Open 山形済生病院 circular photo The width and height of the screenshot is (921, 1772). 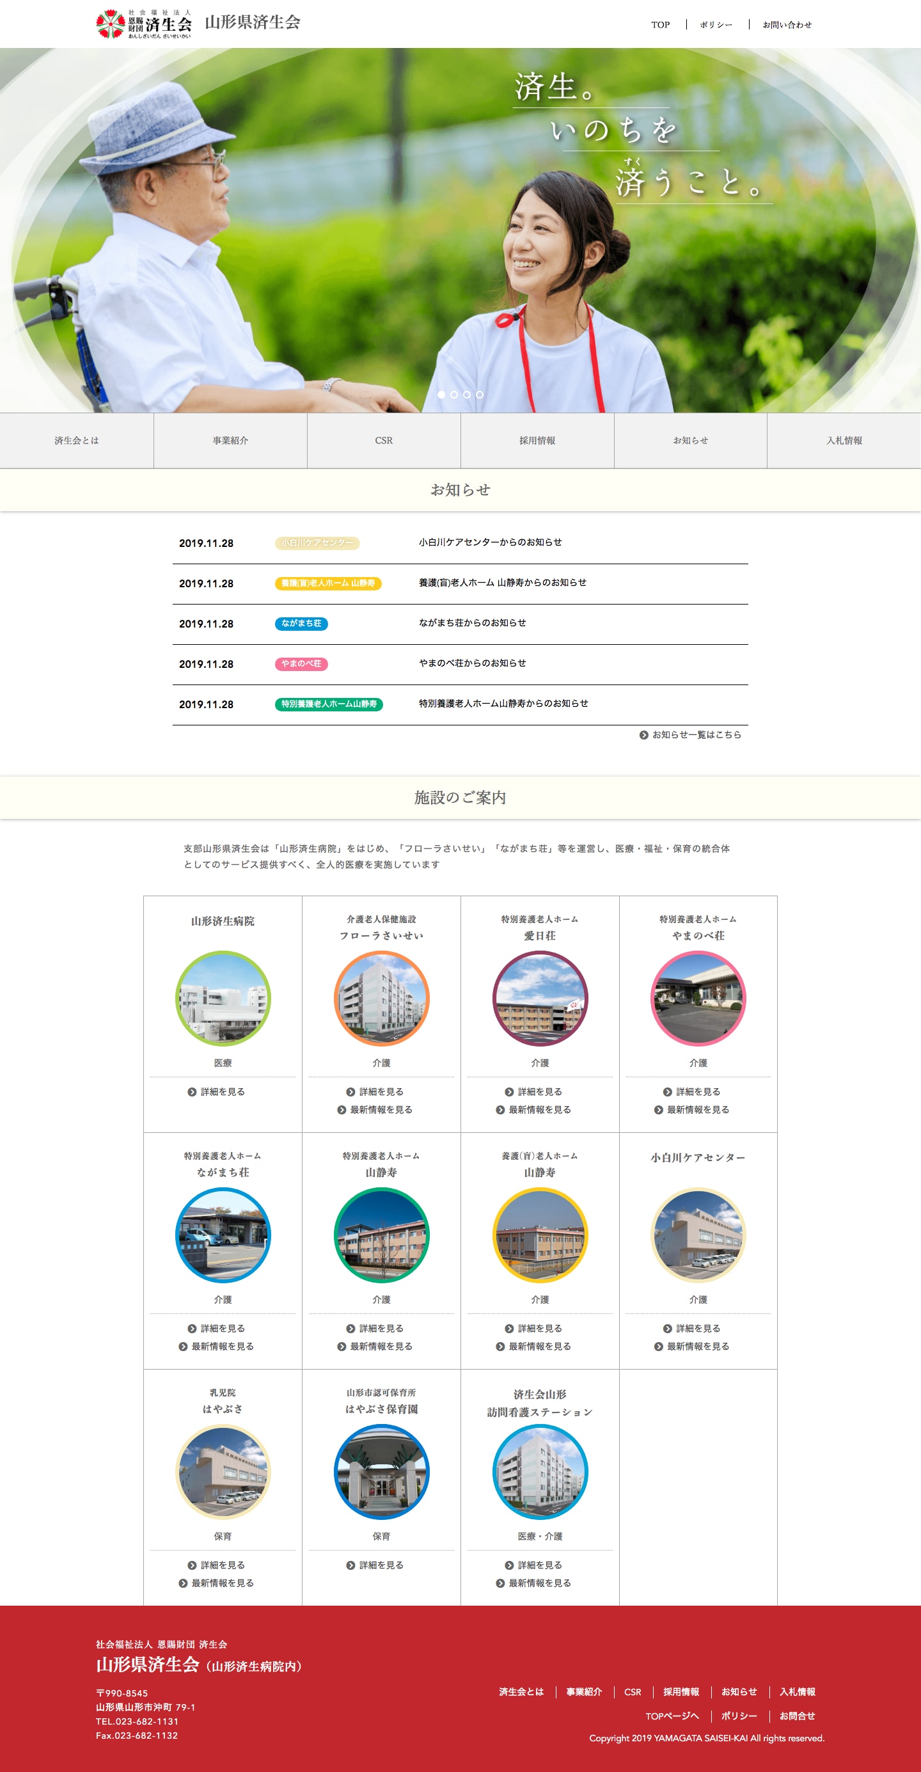tap(223, 998)
